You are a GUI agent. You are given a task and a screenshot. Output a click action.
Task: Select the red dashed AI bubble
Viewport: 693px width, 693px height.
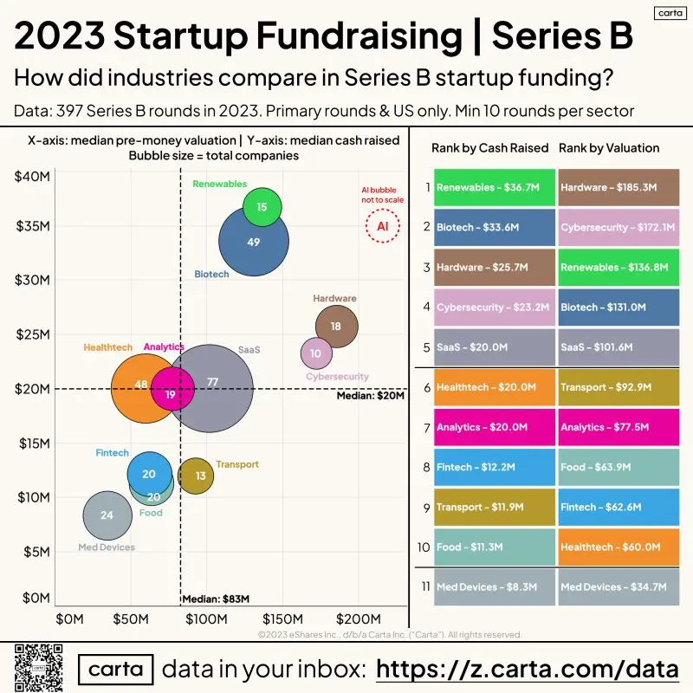coord(383,226)
